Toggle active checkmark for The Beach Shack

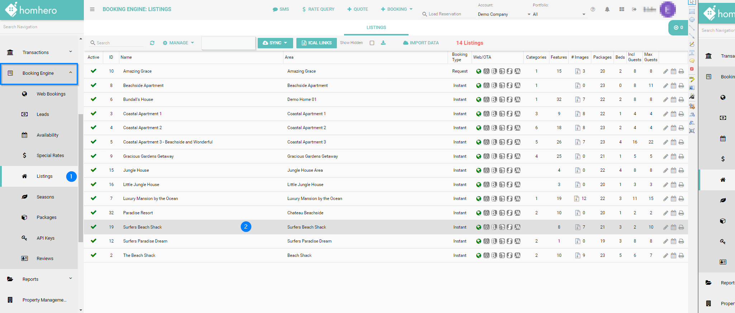(94, 255)
